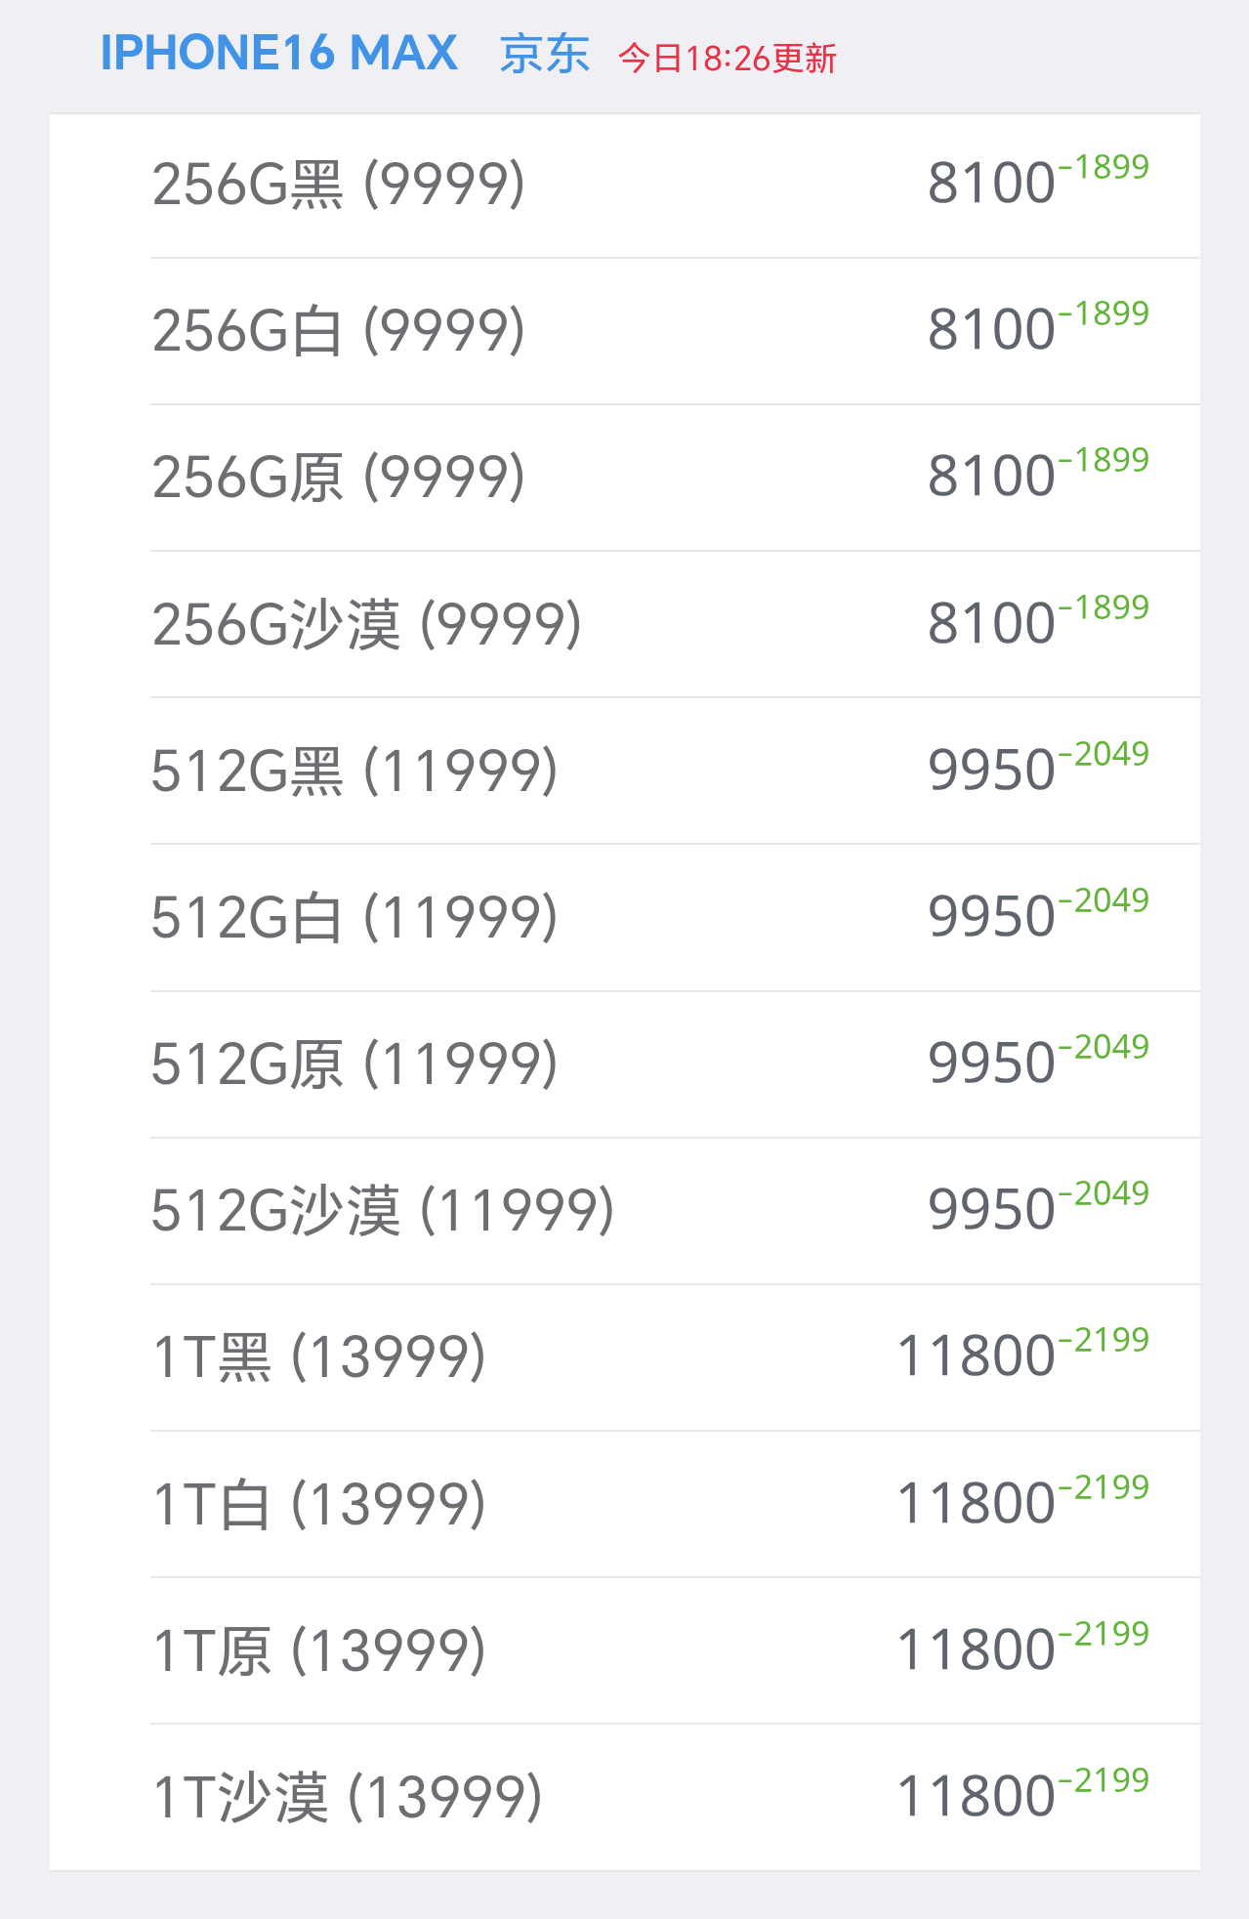Click the 11800 price for 1T白
Viewport: 1249px width, 1919px height.
point(976,1504)
